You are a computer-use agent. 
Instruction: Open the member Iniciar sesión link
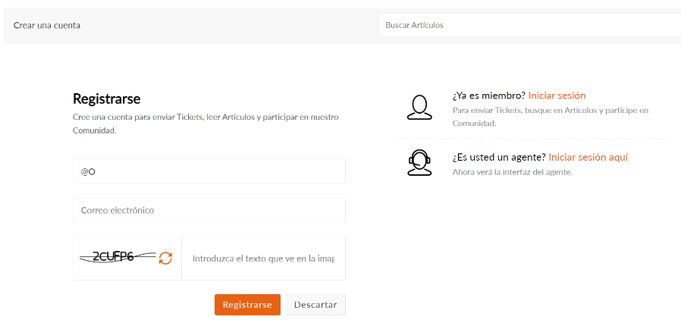(557, 96)
